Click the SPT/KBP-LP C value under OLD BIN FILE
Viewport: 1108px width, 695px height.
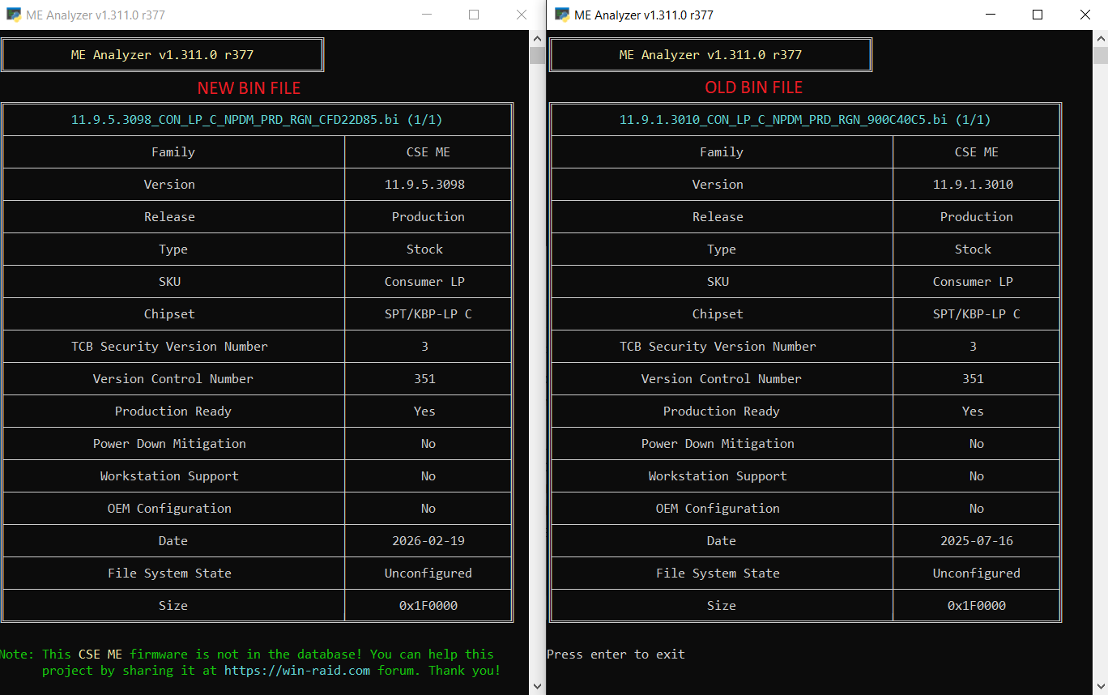point(976,314)
